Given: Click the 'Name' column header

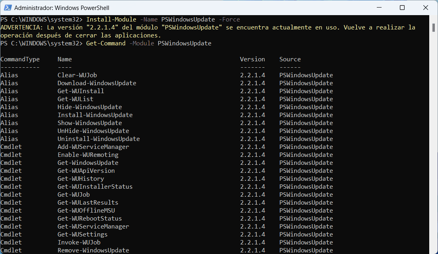Looking at the screenshot, I should pos(64,59).
